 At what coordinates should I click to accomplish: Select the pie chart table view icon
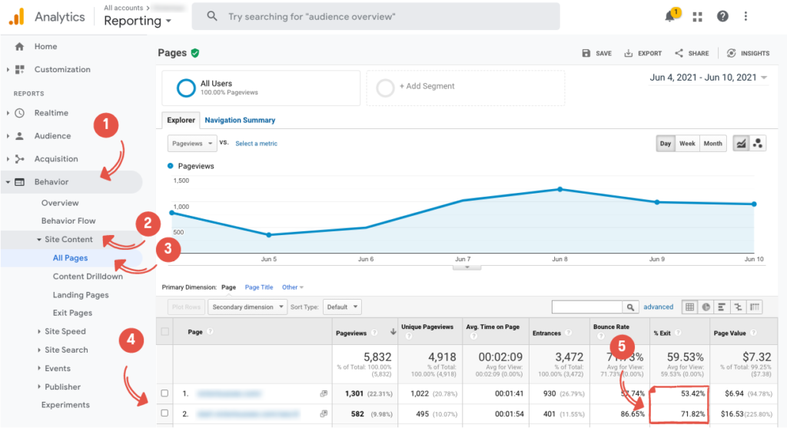[706, 307]
